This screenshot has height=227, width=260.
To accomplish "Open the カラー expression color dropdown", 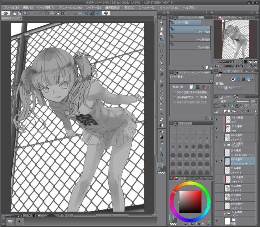I will click(x=230, y=88).
